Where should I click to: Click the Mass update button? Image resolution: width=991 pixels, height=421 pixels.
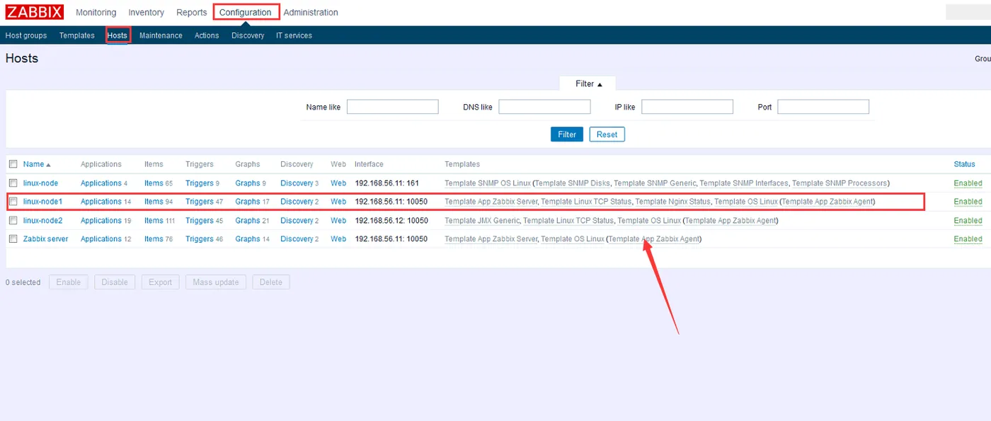(216, 282)
